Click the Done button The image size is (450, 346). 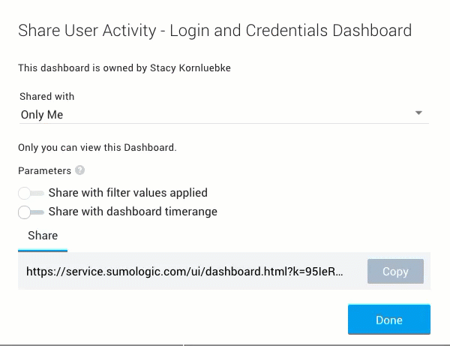tap(388, 320)
